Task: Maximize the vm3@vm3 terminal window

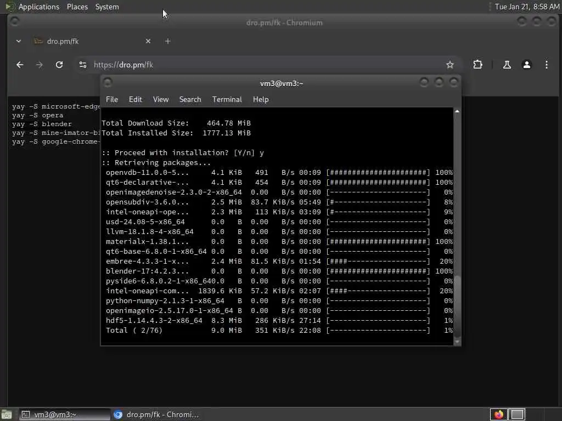Action: (439, 82)
